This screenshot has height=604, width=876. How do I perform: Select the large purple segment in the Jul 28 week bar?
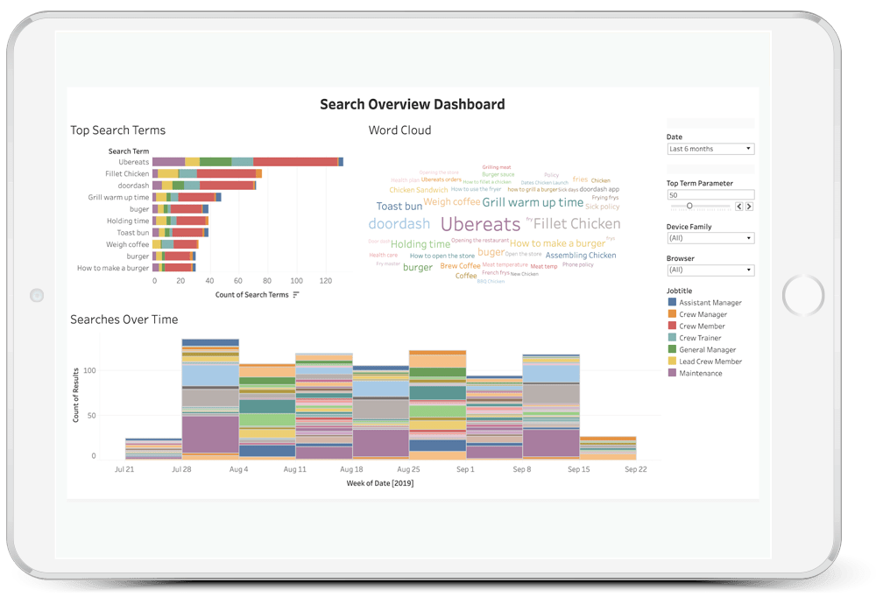[x=210, y=434]
